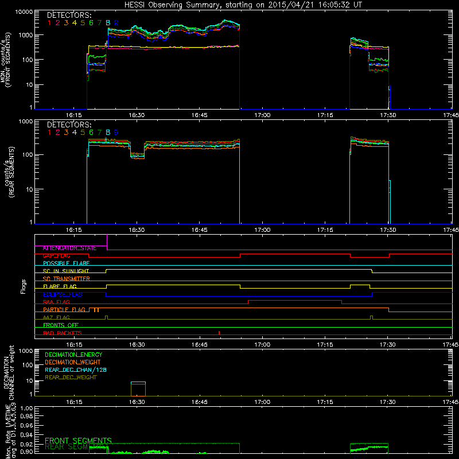Select the DECIMATION_WEIGHT legend entry
This screenshot has width=459, height=459.
(73, 363)
